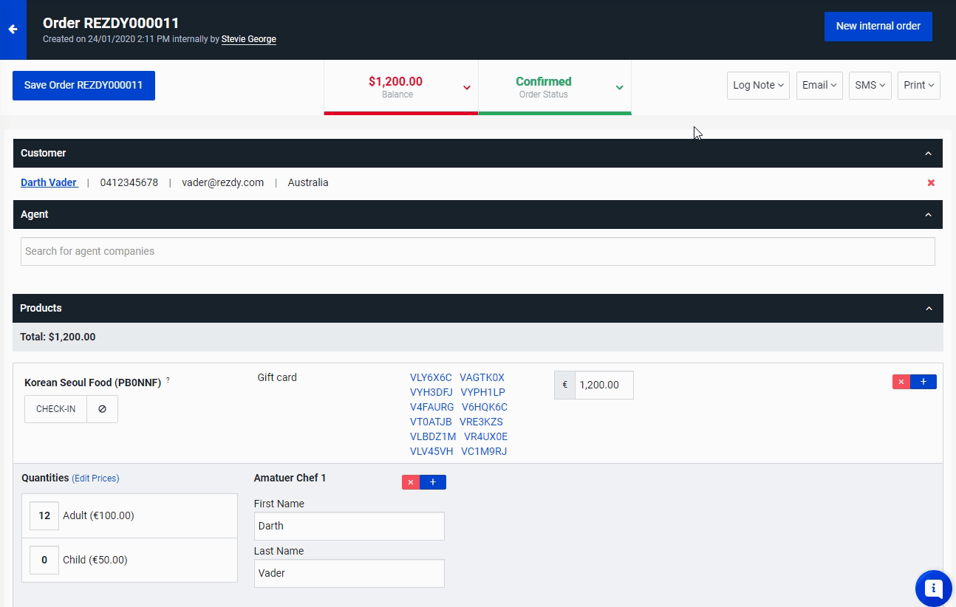Open the info help chat bubble

click(934, 589)
